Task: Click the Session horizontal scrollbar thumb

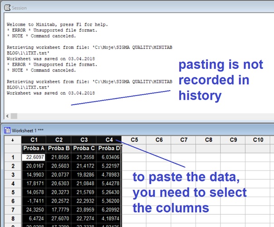Action: pyautogui.click(x=14, y=116)
